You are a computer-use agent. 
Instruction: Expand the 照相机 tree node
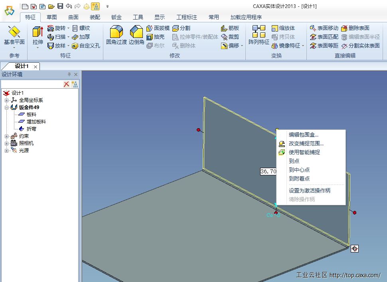pyautogui.click(x=6, y=143)
